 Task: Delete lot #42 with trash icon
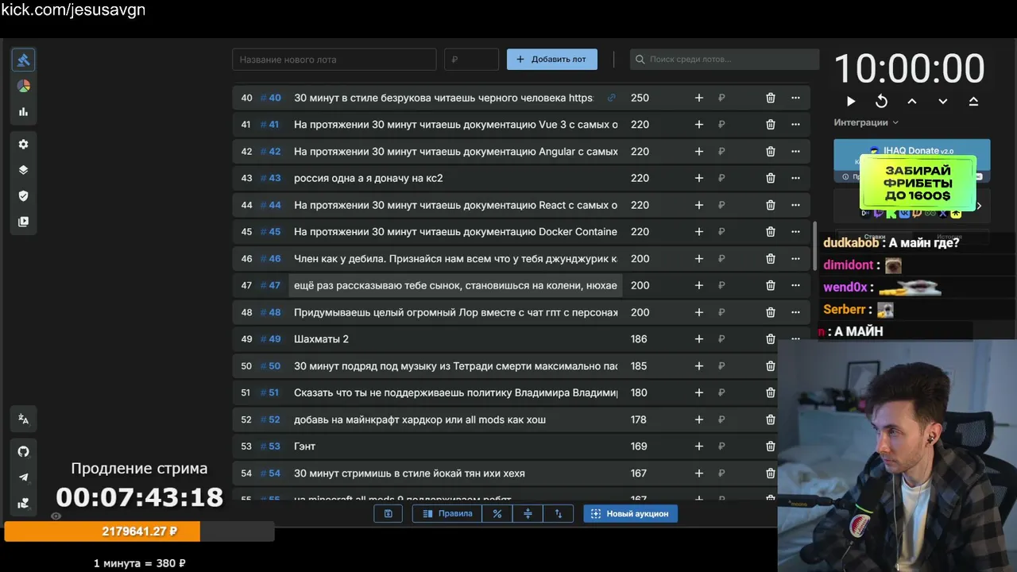(x=771, y=152)
